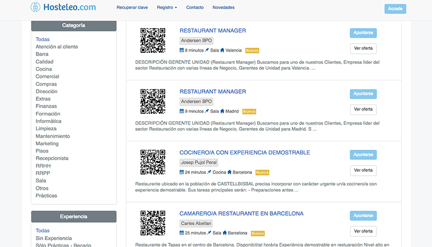Open Recuperar clave page
Viewport: 432px width, 247px height.
pos(132,7)
